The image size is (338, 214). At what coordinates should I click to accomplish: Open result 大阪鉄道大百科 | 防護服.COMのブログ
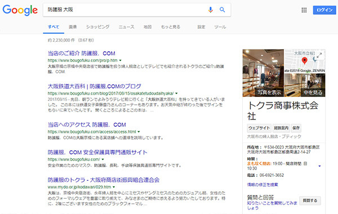point(94,86)
